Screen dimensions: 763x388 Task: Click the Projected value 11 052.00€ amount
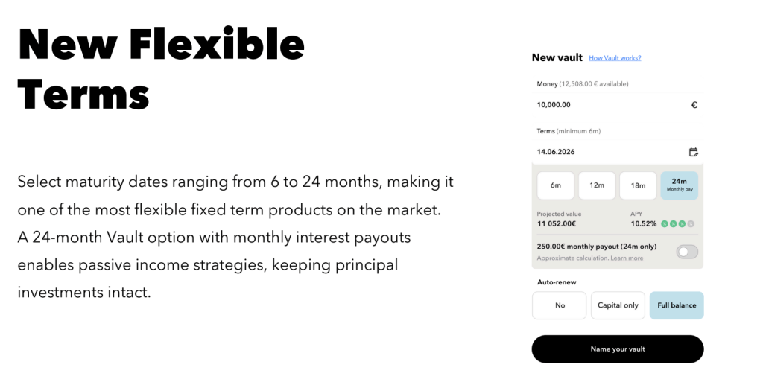[x=557, y=223]
